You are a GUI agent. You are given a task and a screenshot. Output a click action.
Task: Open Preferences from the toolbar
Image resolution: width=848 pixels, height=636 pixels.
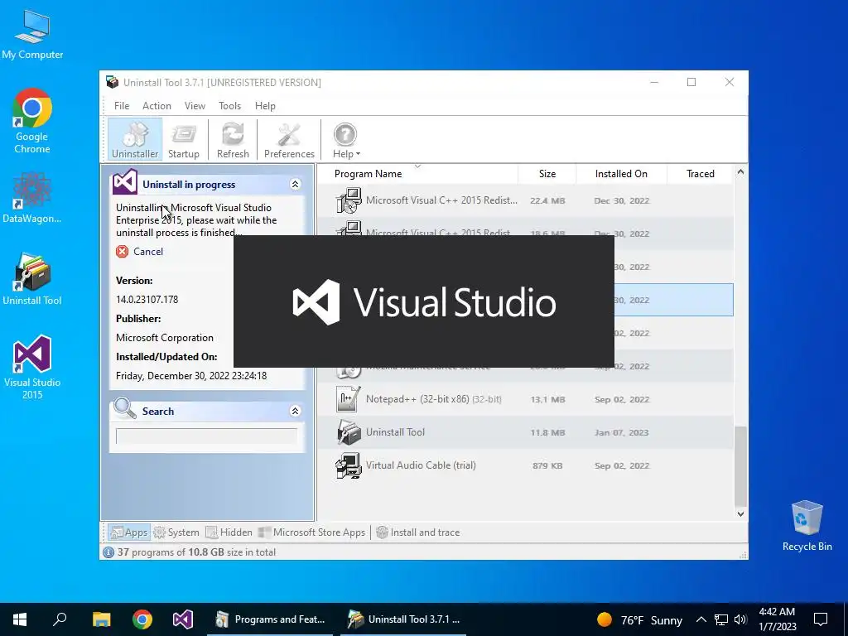tap(289, 140)
